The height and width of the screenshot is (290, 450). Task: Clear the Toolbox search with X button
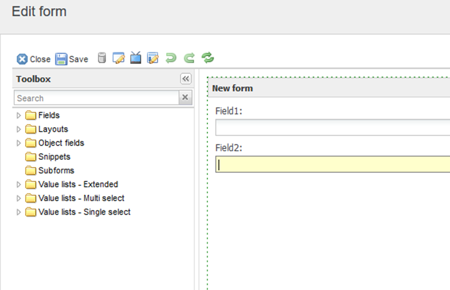[185, 98]
